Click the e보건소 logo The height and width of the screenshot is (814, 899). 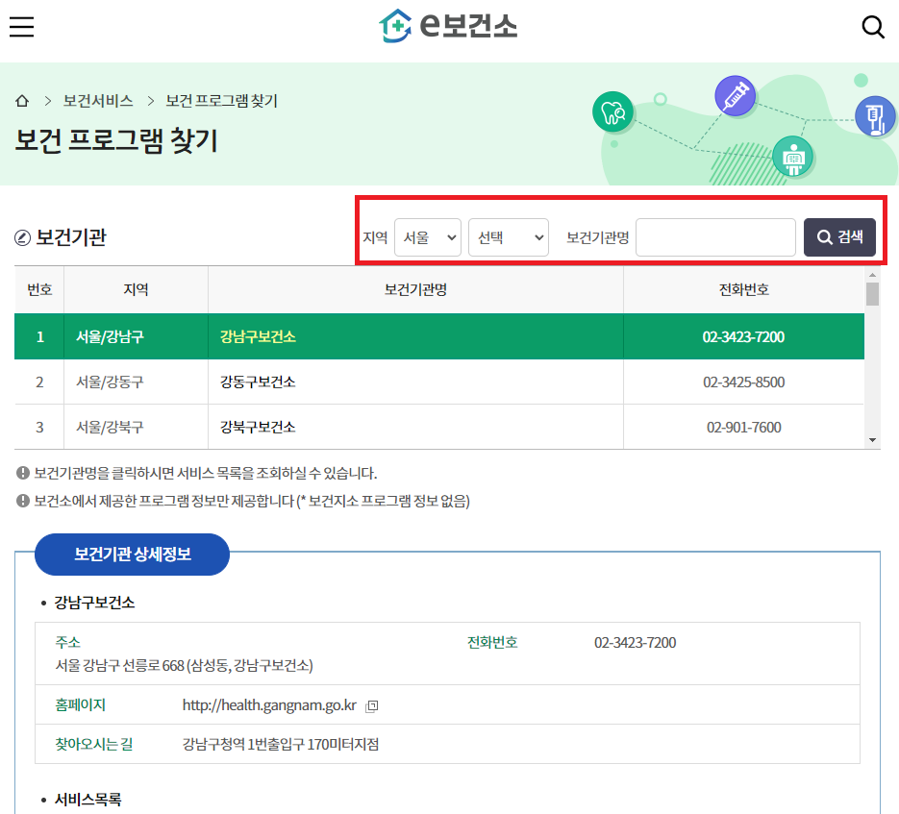[x=449, y=27]
